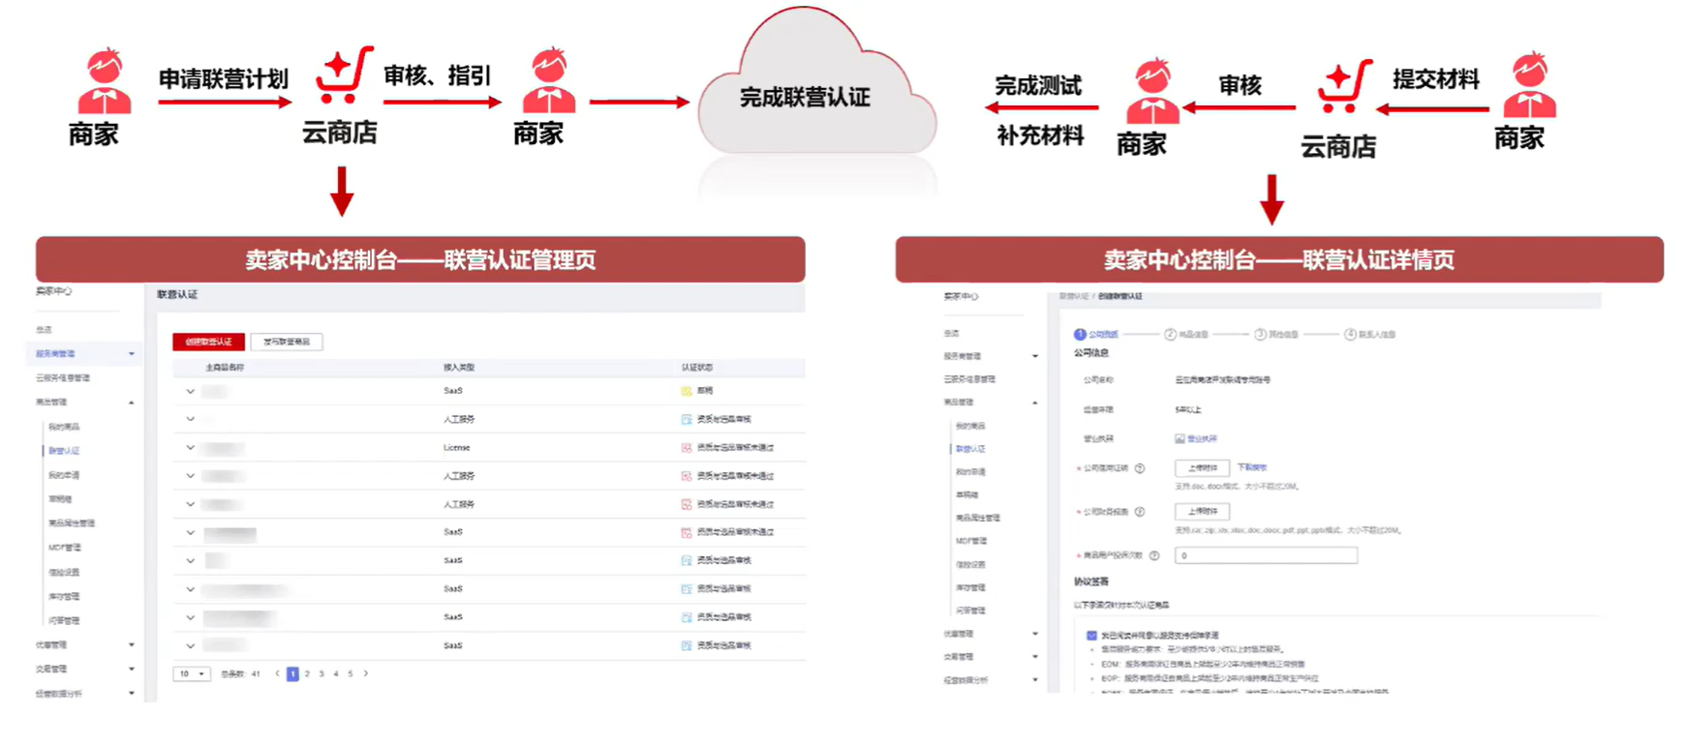The height and width of the screenshot is (746, 1686).
Task: Select 我的商品 in management page sidebar
Action: point(64,427)
